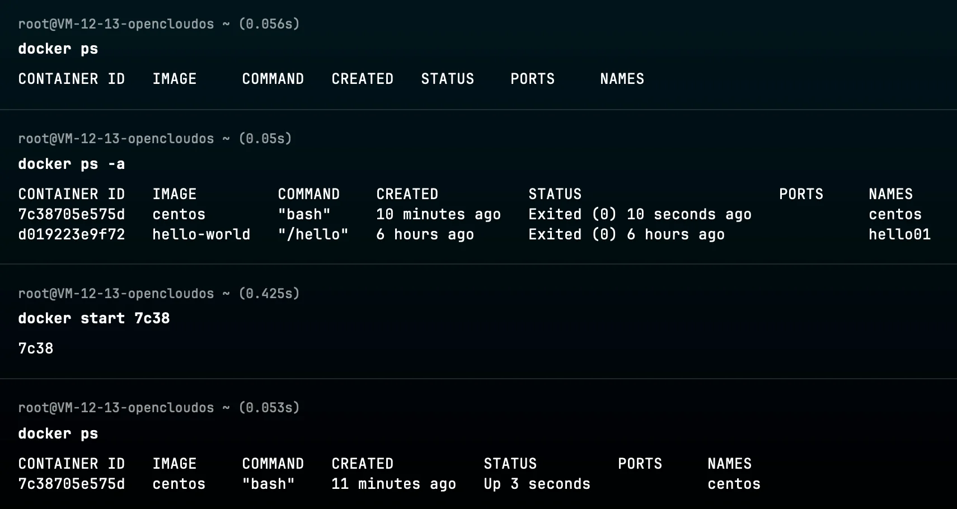
Task: Click container ID d019223e9f72
Action: click(x=71, y=234)
